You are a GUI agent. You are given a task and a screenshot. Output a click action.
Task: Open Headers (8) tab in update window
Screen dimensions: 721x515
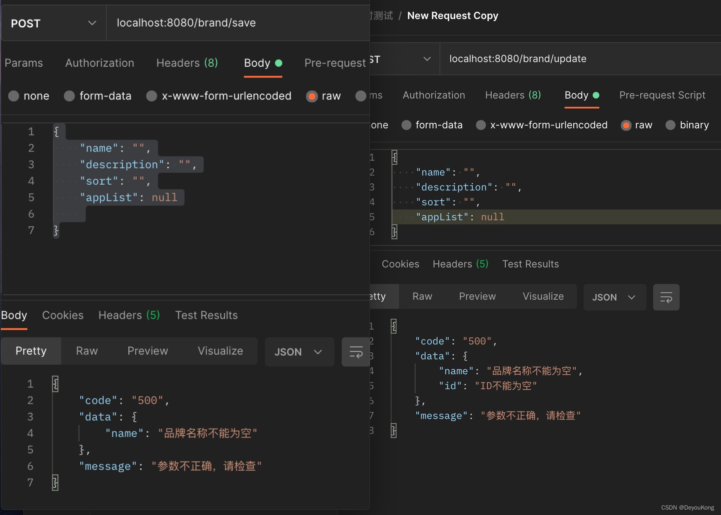tap(513, 95)
